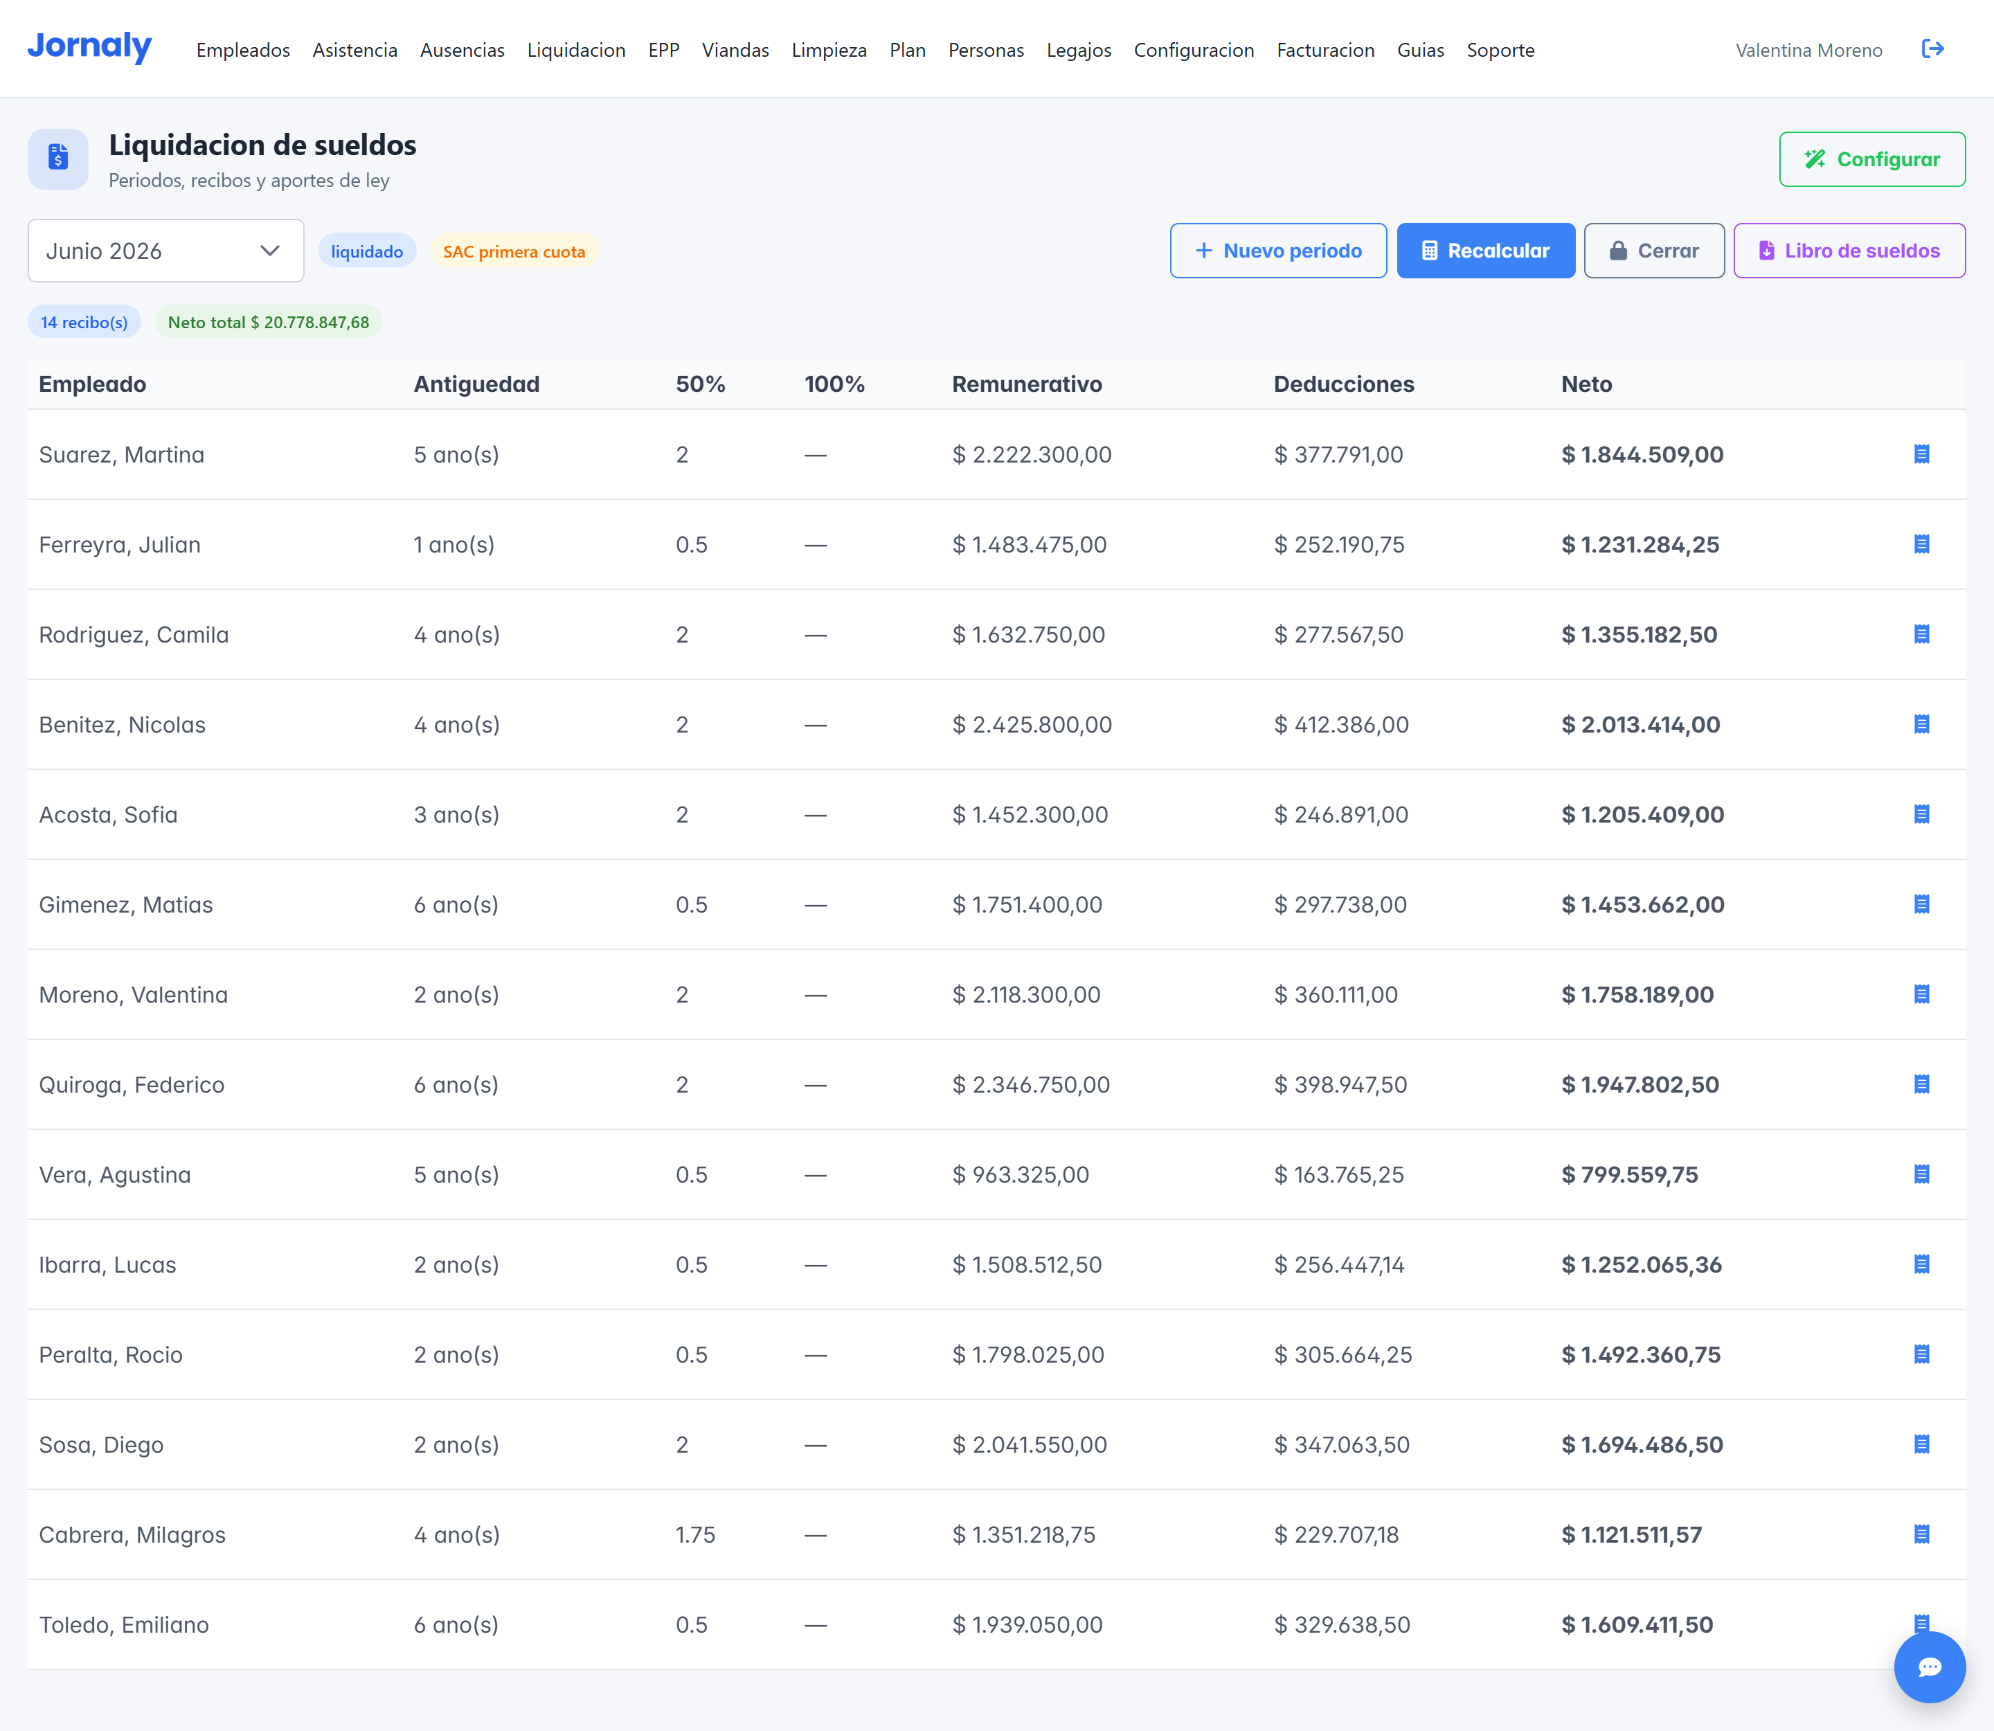This screenshot has width=1994, height=1731.
Task: Open receipt icon for Vera, Agustina
Action: click(x=1921, y=1174)
